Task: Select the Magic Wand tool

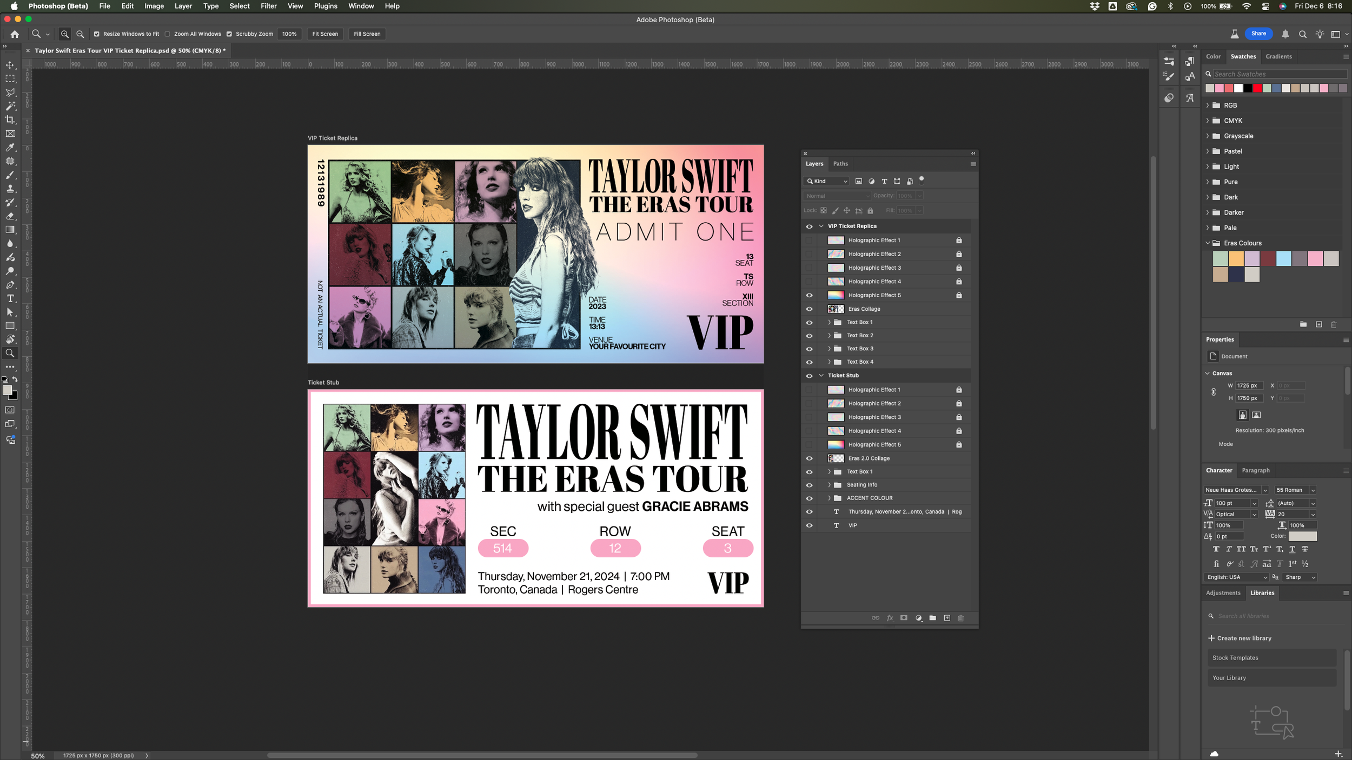Action: [10, 106]
